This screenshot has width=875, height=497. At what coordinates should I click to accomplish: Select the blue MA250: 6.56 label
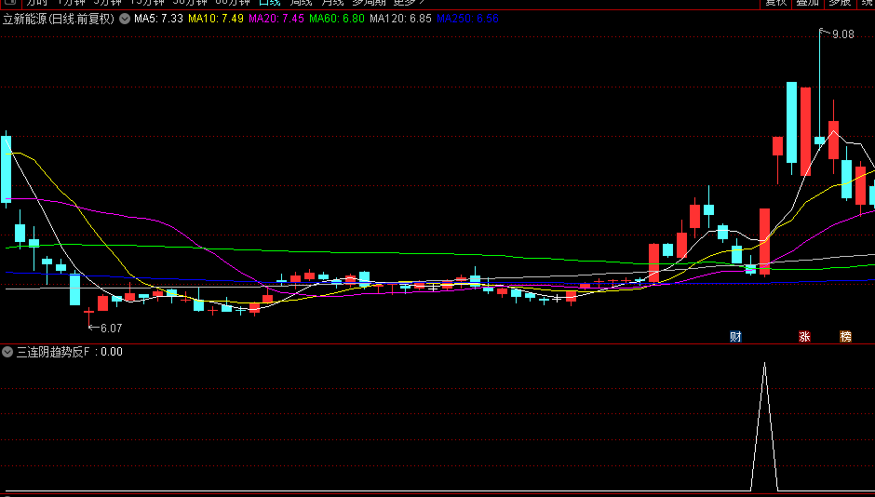pyautogui.click(x=467, y=19)
